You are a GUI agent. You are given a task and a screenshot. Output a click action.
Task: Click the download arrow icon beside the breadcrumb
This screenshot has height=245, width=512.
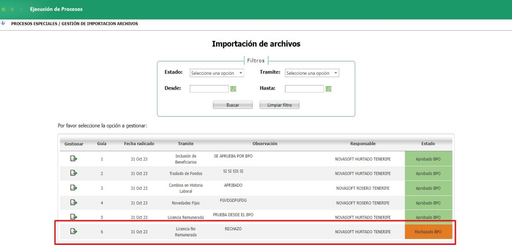[x=4, y=23]
